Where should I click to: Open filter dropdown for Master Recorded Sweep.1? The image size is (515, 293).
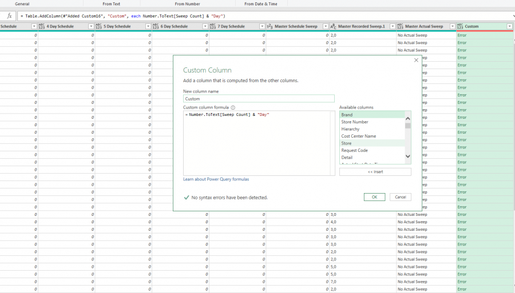(x=393, y=26)
